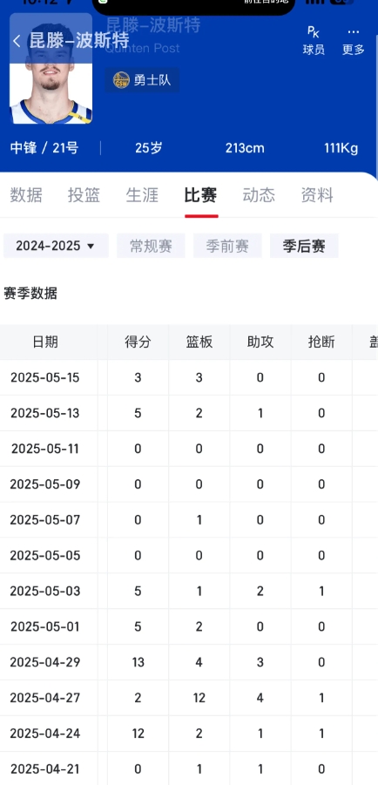Viewport: 378px width, 785px height.
Task: Select the 季前赛 filter
Action: click(227, 246)
